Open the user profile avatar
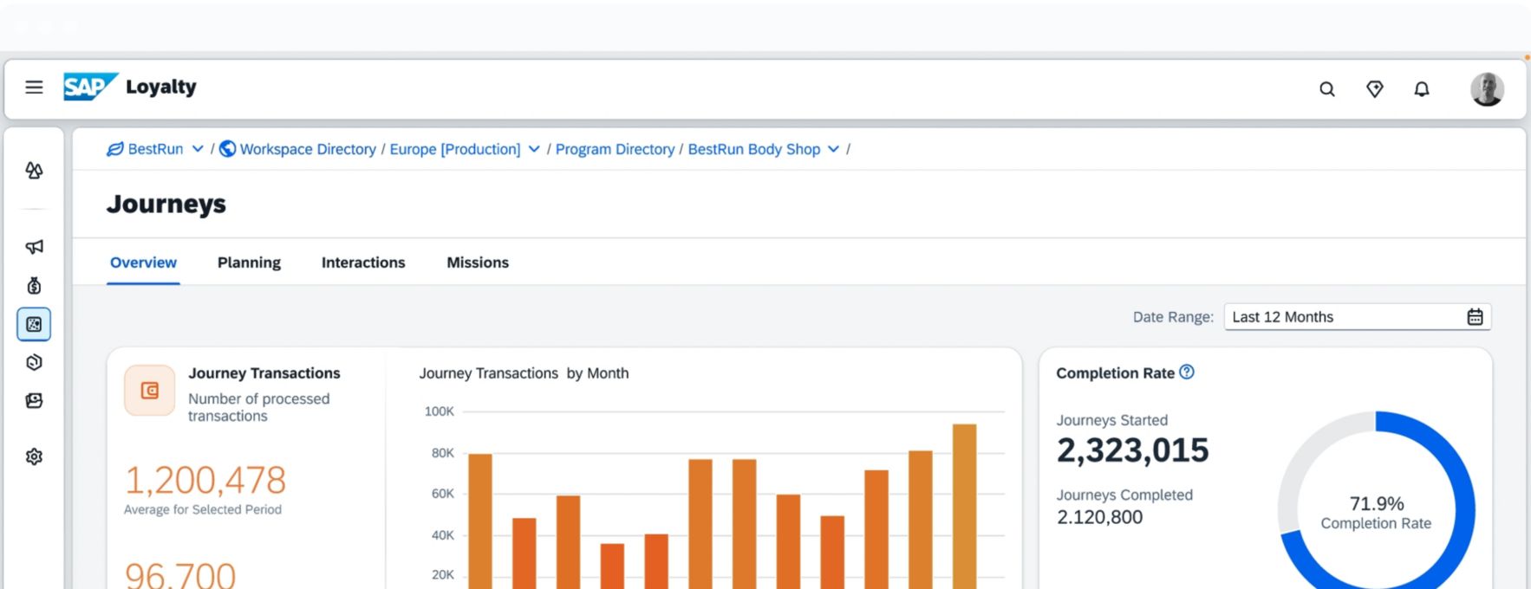This screenshot has height=589, width=1531. point(1486,89)
